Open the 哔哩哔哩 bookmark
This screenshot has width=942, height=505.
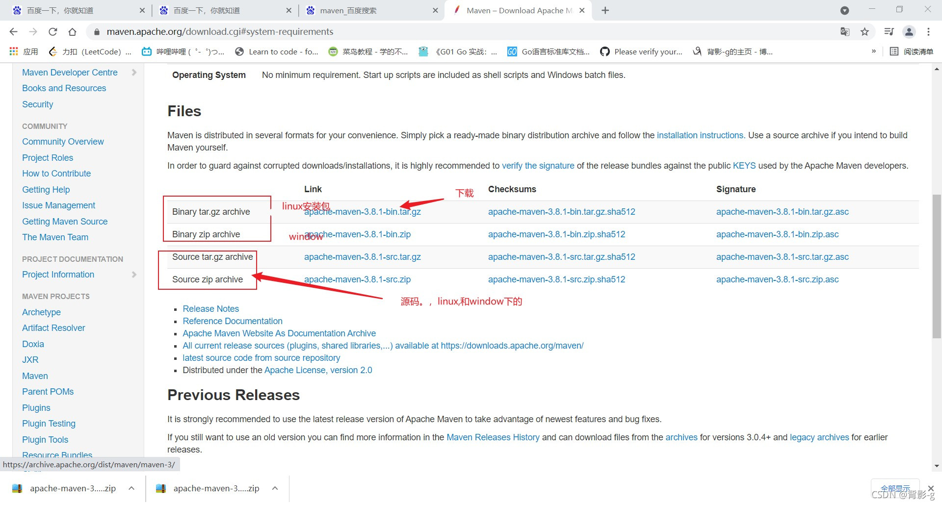183,51
